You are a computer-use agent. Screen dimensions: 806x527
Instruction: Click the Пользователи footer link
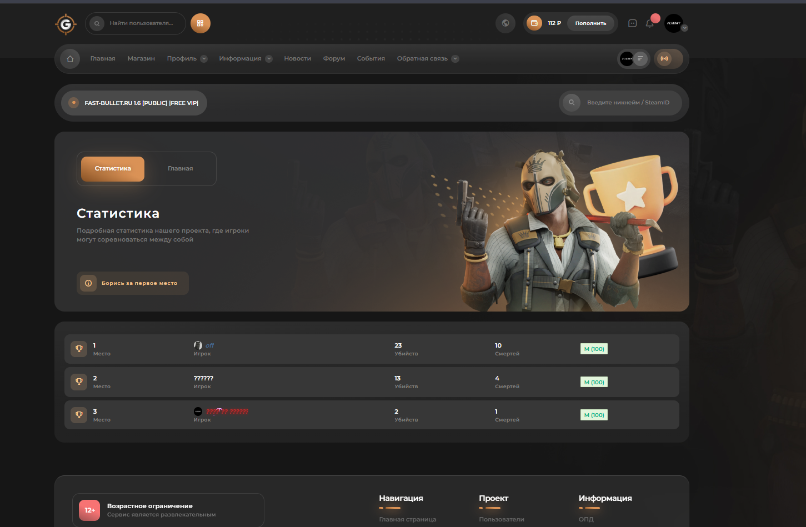[502, 520]
